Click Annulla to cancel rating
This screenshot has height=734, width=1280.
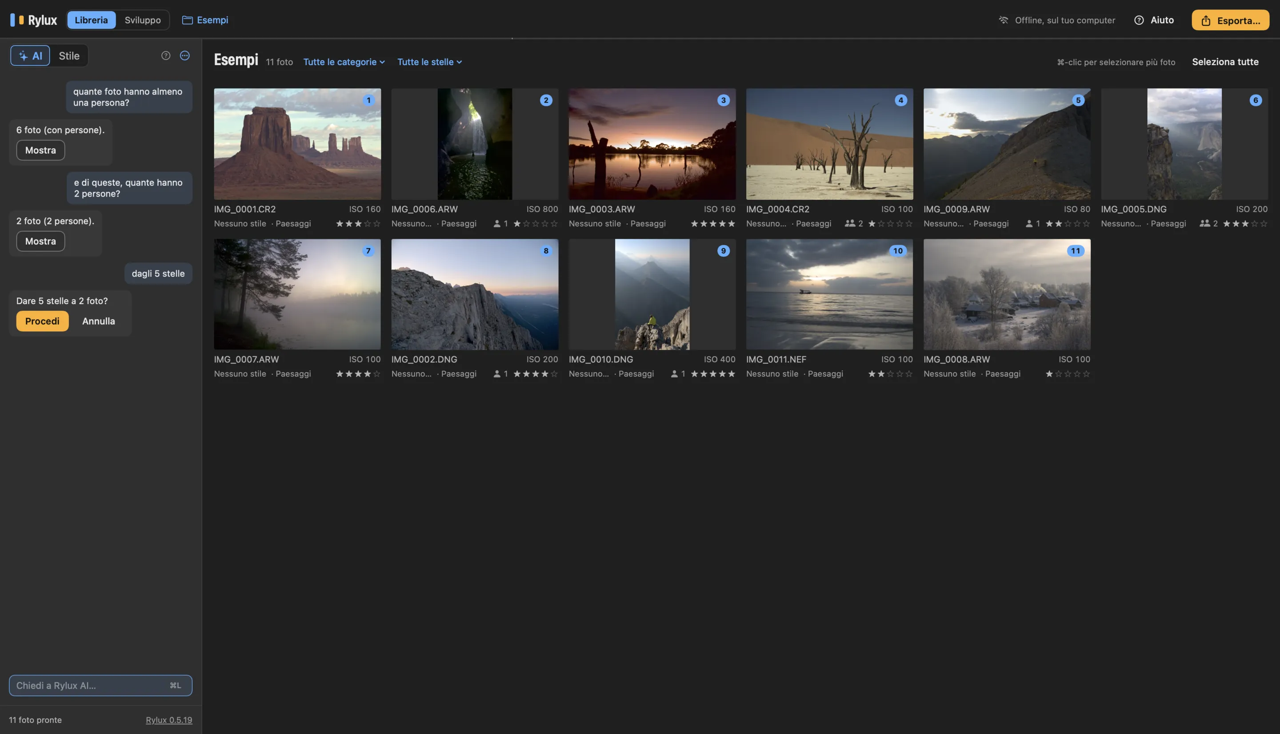tap(98, 321)
